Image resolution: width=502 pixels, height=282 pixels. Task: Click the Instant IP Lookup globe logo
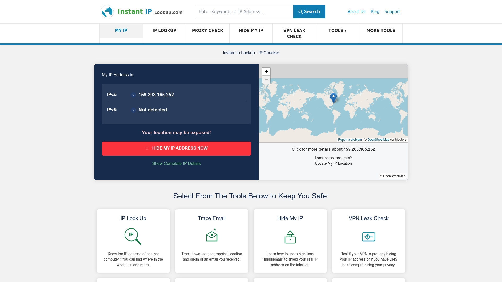pyautogui.click(x=107, y=12)
